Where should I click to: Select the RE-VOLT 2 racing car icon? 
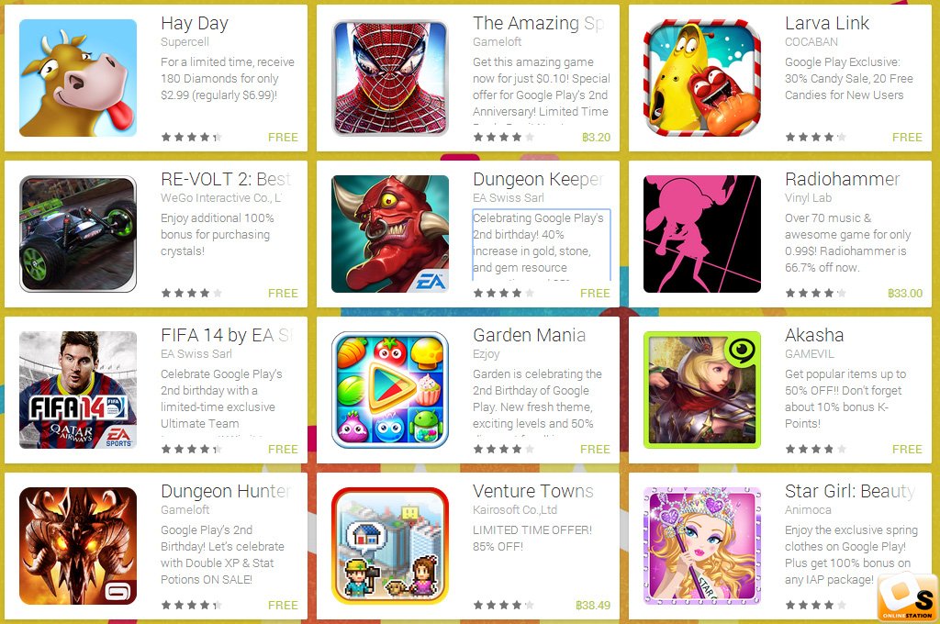tap(78, 234)
